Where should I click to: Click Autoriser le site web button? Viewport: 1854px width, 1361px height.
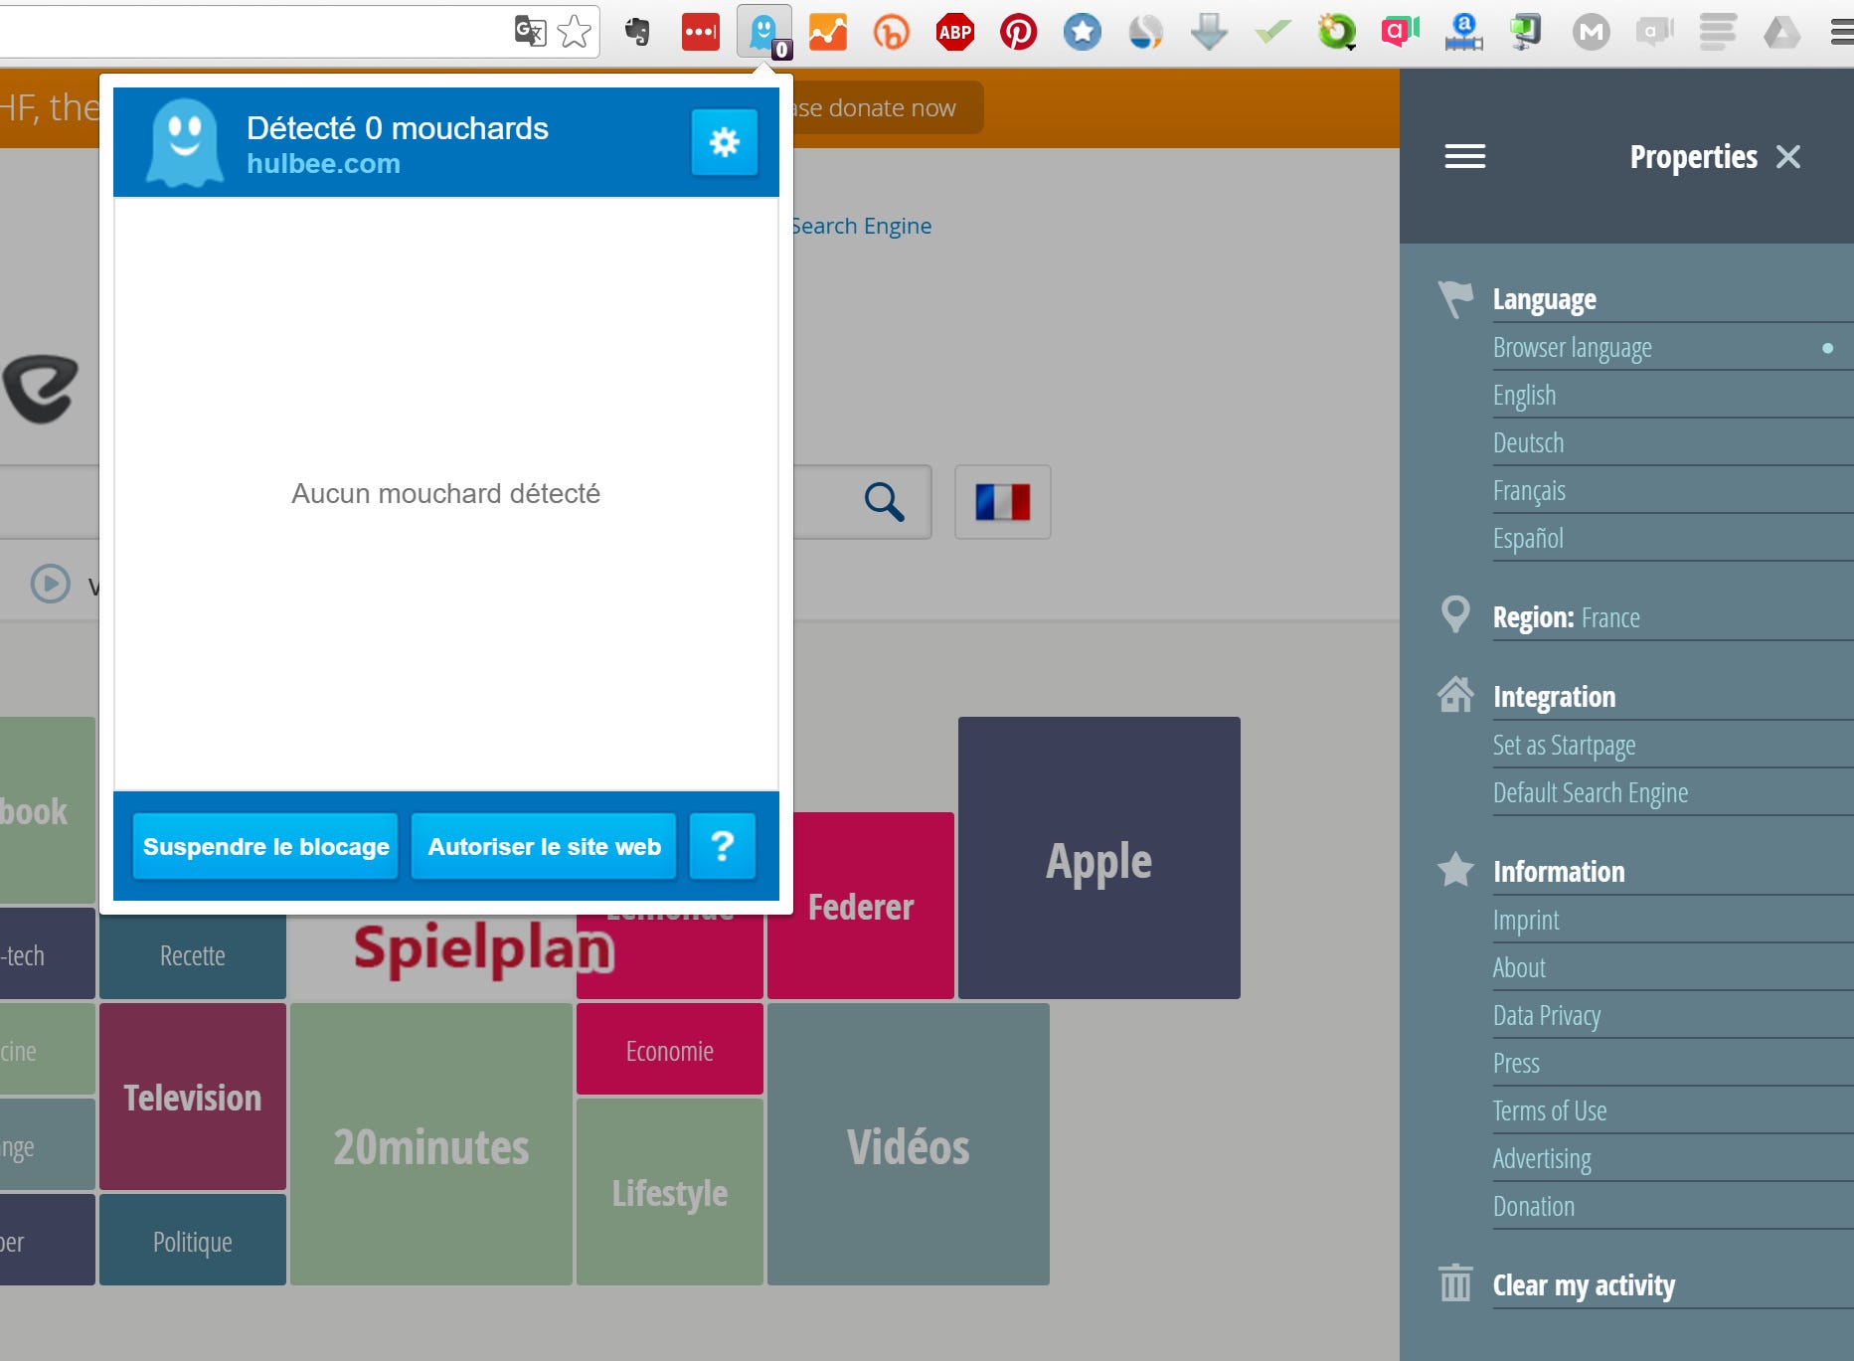544,846
